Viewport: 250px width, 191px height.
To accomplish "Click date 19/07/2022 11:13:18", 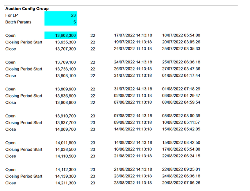I will (x=133, y=42).
